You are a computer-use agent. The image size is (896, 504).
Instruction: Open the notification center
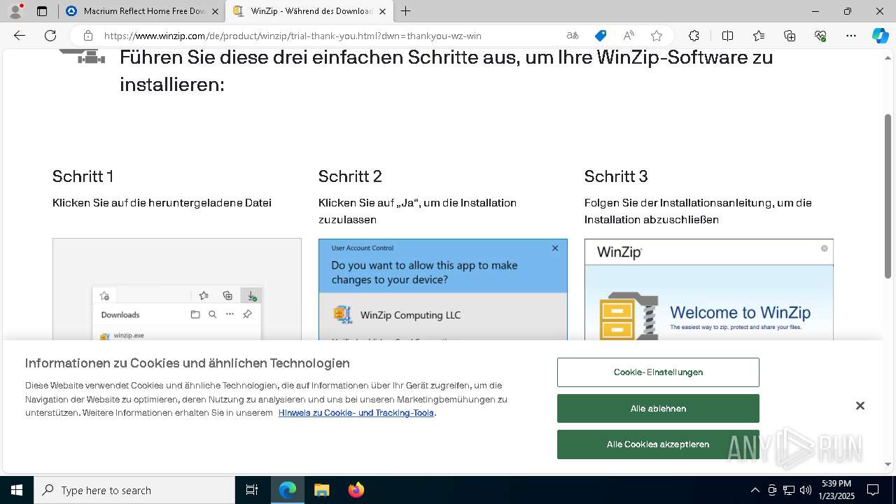(x=873, y=490)
